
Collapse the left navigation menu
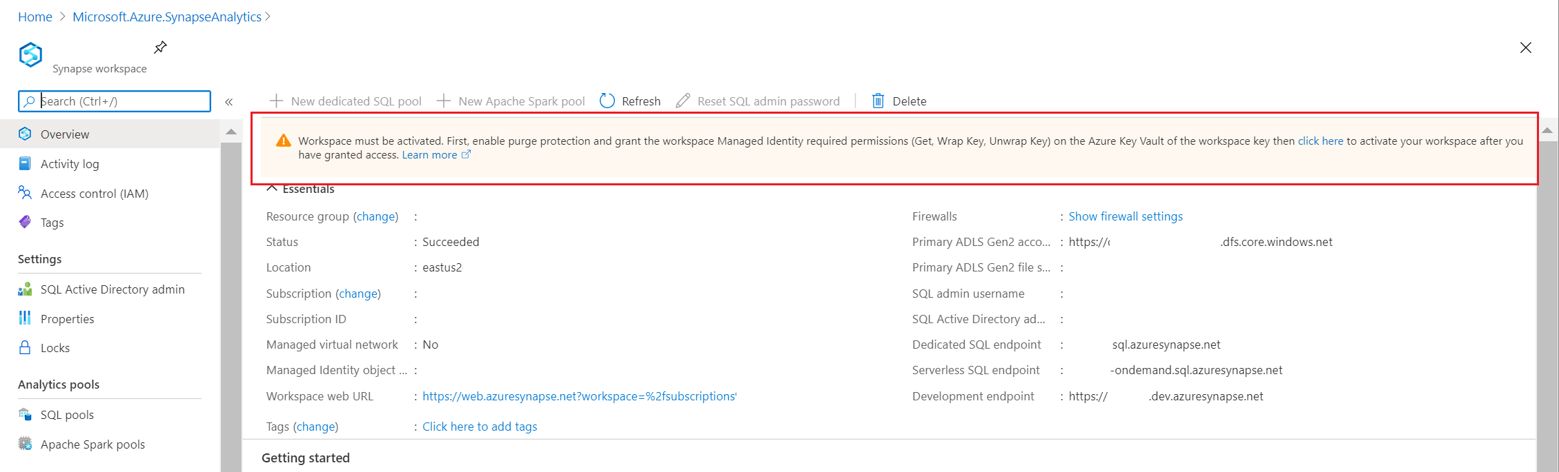tap(229, 102)
